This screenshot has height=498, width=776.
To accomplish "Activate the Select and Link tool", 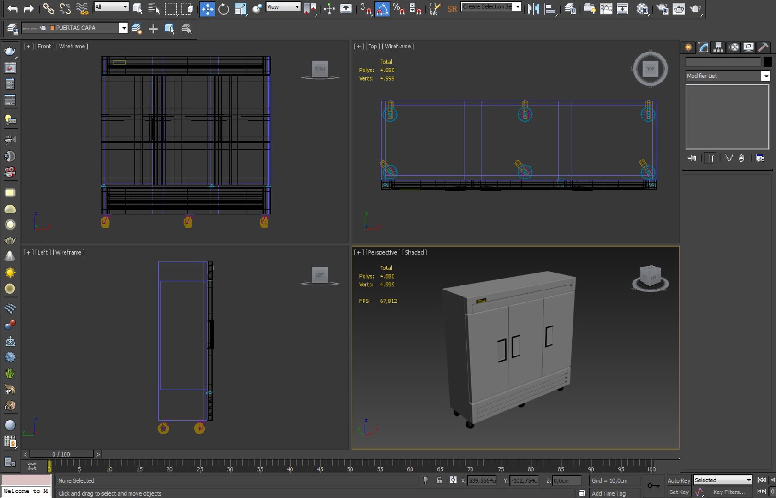I will pos(48,8).
